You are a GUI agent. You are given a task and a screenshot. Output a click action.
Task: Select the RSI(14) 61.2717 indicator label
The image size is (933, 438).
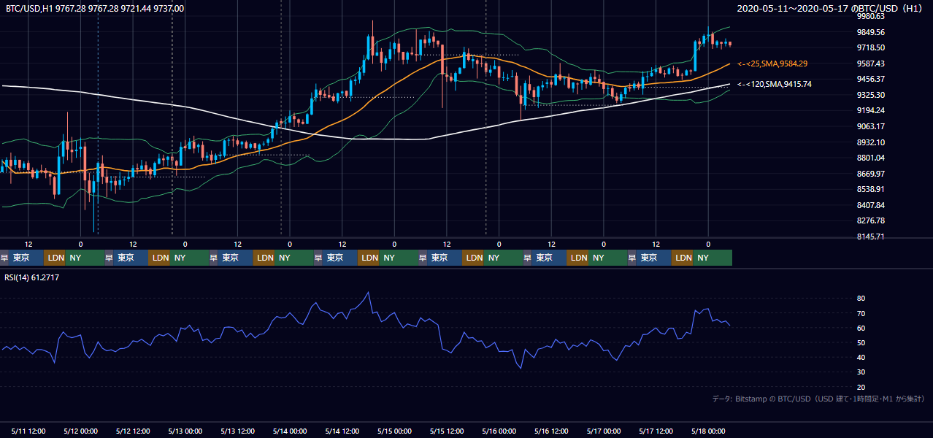tap(33, 278)
